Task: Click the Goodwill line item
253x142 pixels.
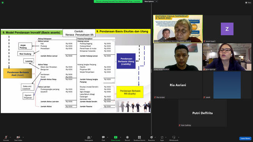Action: point(44,92)
